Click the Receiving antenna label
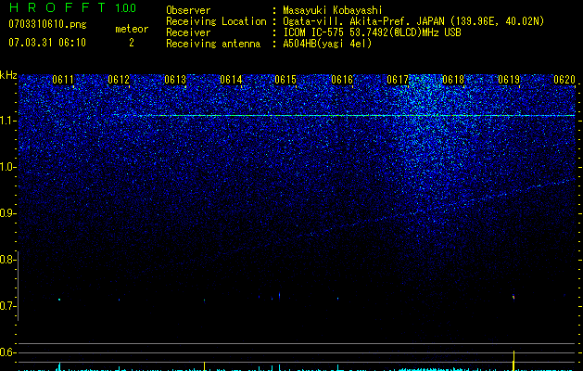Image resolution: width=583 pixels, height=371 pixels. tap(213, 44)
